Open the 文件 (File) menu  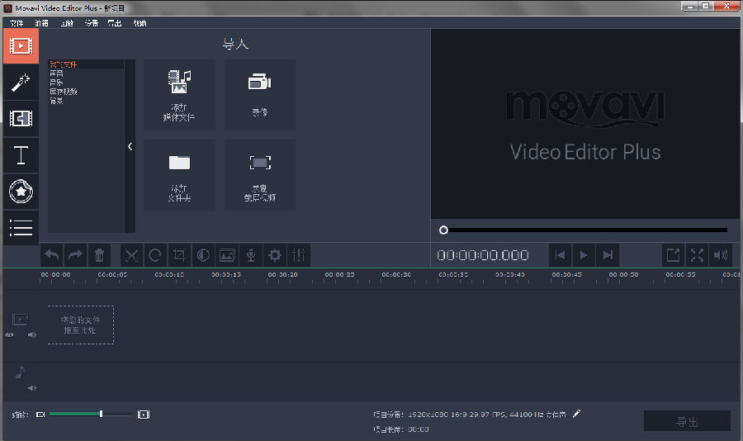[17, 23]
